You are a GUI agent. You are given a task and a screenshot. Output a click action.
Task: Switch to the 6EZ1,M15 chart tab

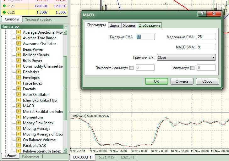106,157
